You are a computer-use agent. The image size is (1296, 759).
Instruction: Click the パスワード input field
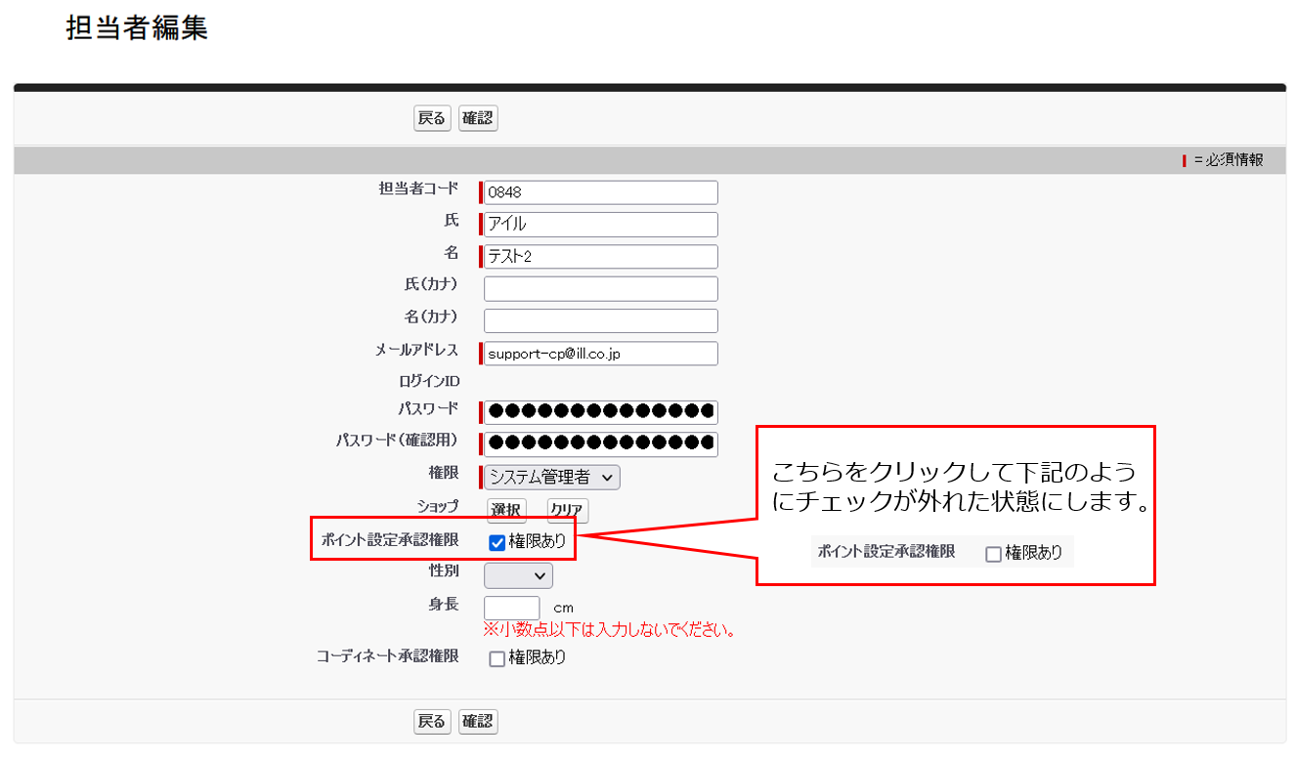600,412
